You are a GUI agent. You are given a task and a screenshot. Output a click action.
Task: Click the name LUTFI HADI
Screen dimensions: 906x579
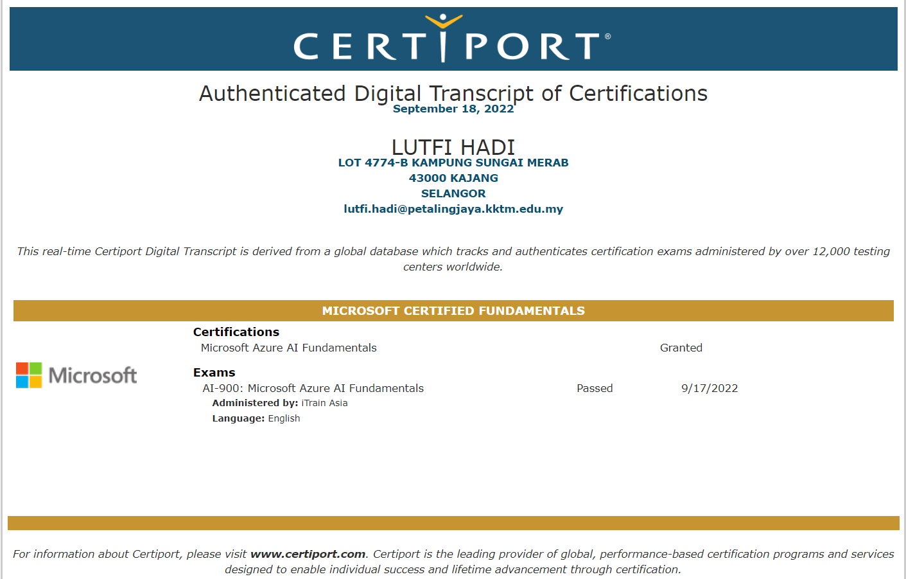click(453, 147)
